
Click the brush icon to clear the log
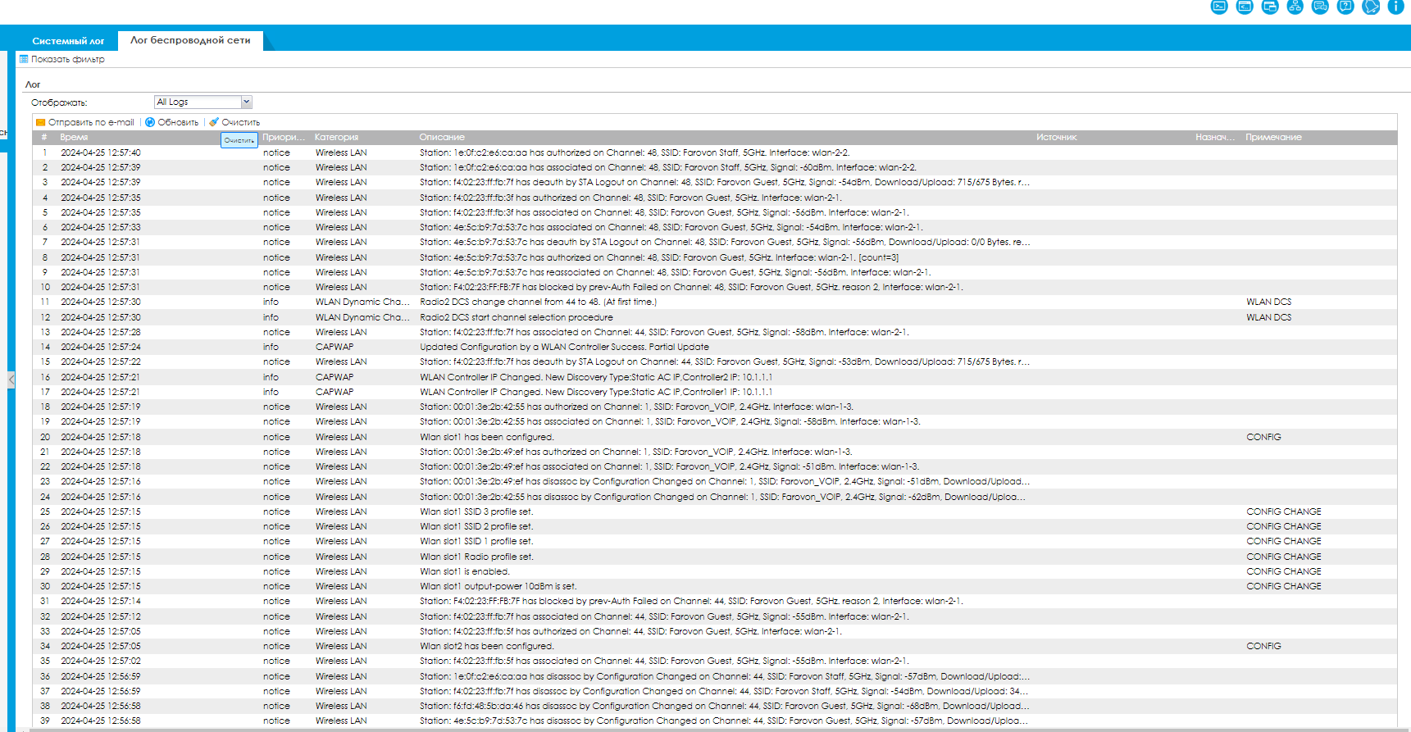pyautogui.click(x=214, y=122)
